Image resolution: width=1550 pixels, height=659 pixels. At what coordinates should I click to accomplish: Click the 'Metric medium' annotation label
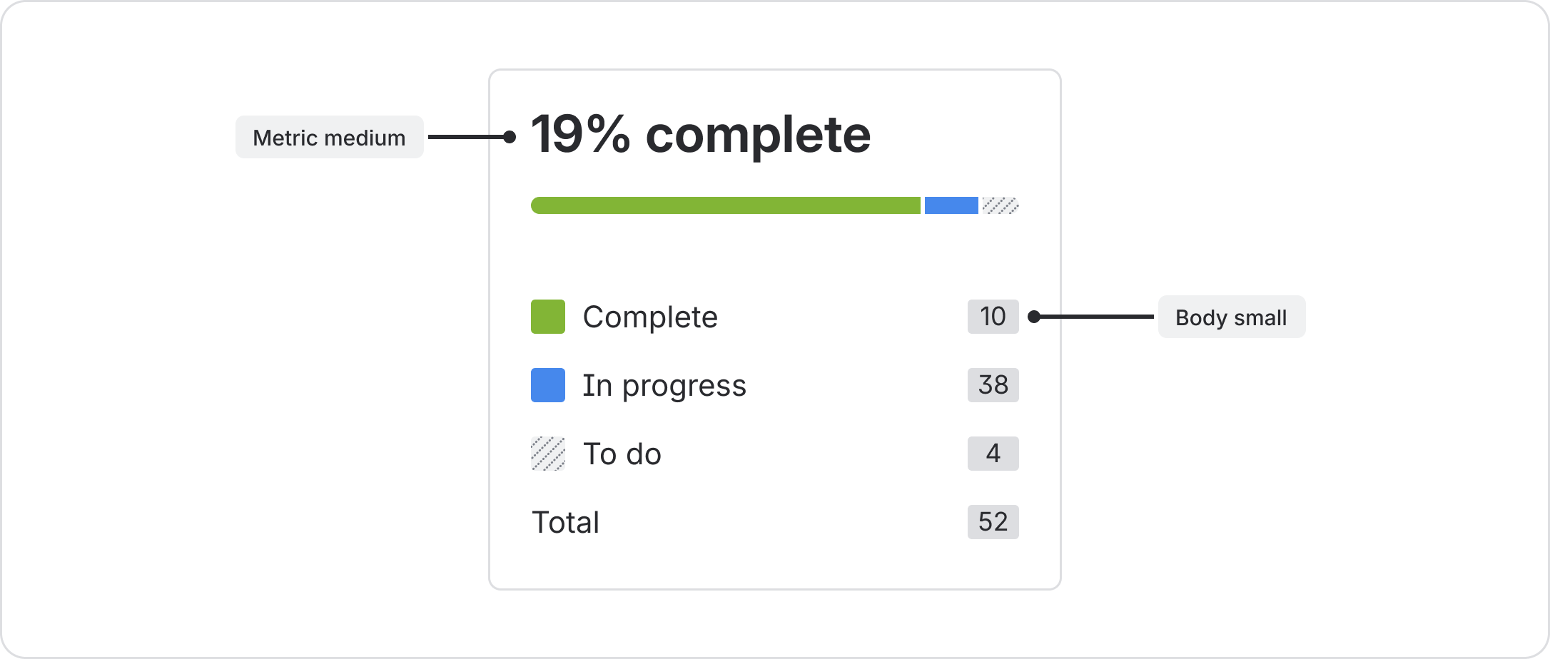point(329,137)
